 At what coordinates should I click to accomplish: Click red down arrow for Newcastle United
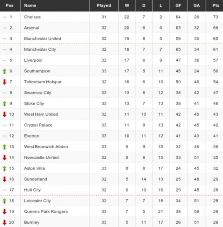[x=4, y=158]
